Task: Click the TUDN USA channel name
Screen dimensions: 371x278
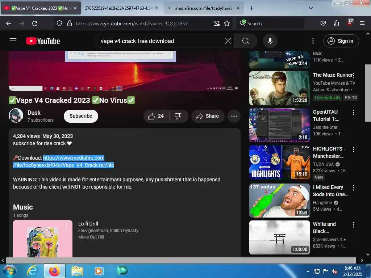Action: 323,164
